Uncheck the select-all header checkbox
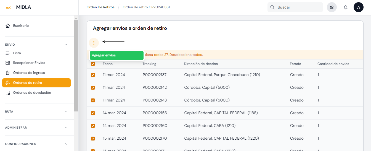The width and height of the screenshot is (371, 151). 93,64
